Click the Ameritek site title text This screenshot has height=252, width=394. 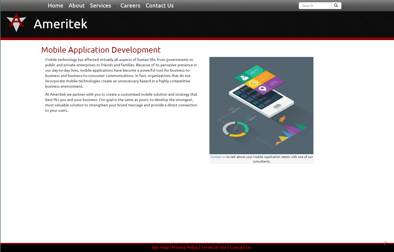pyautogui.click(x=61, y=24)
